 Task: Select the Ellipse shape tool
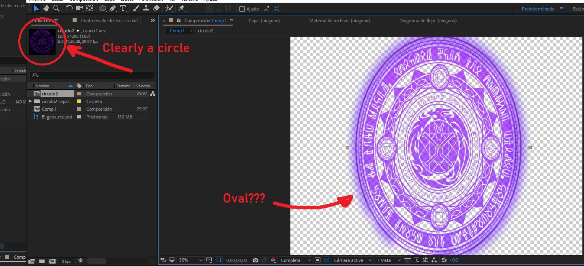point(103,8)
